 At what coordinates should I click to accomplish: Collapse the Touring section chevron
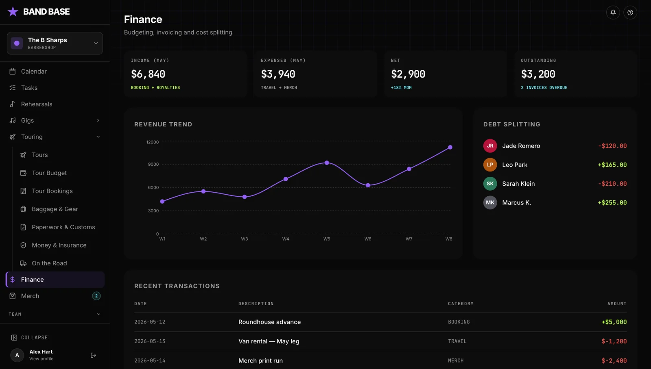(98, 137)
